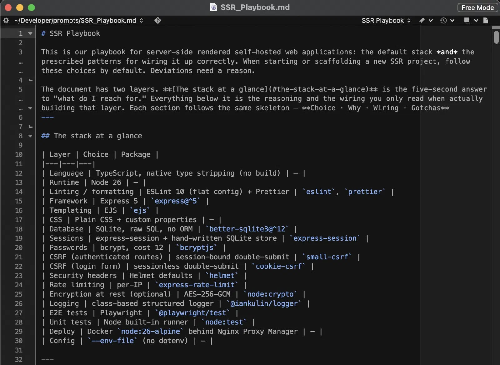Click line number 20 in the gutter

pyautogui.click(x=19, y=248)
